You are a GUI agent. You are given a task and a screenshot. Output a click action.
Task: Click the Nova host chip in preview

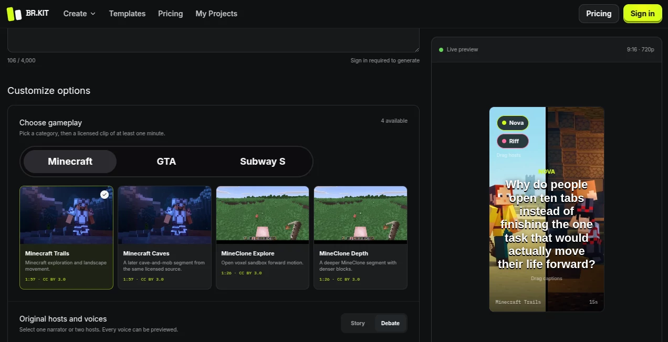click(x=513, y=123)
